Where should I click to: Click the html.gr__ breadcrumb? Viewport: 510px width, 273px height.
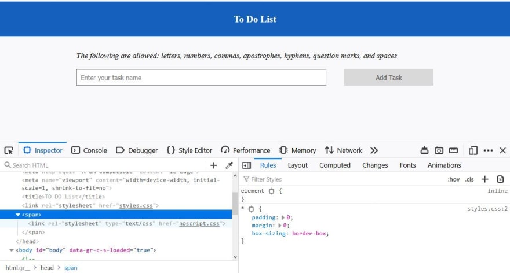tap(17, 268)
